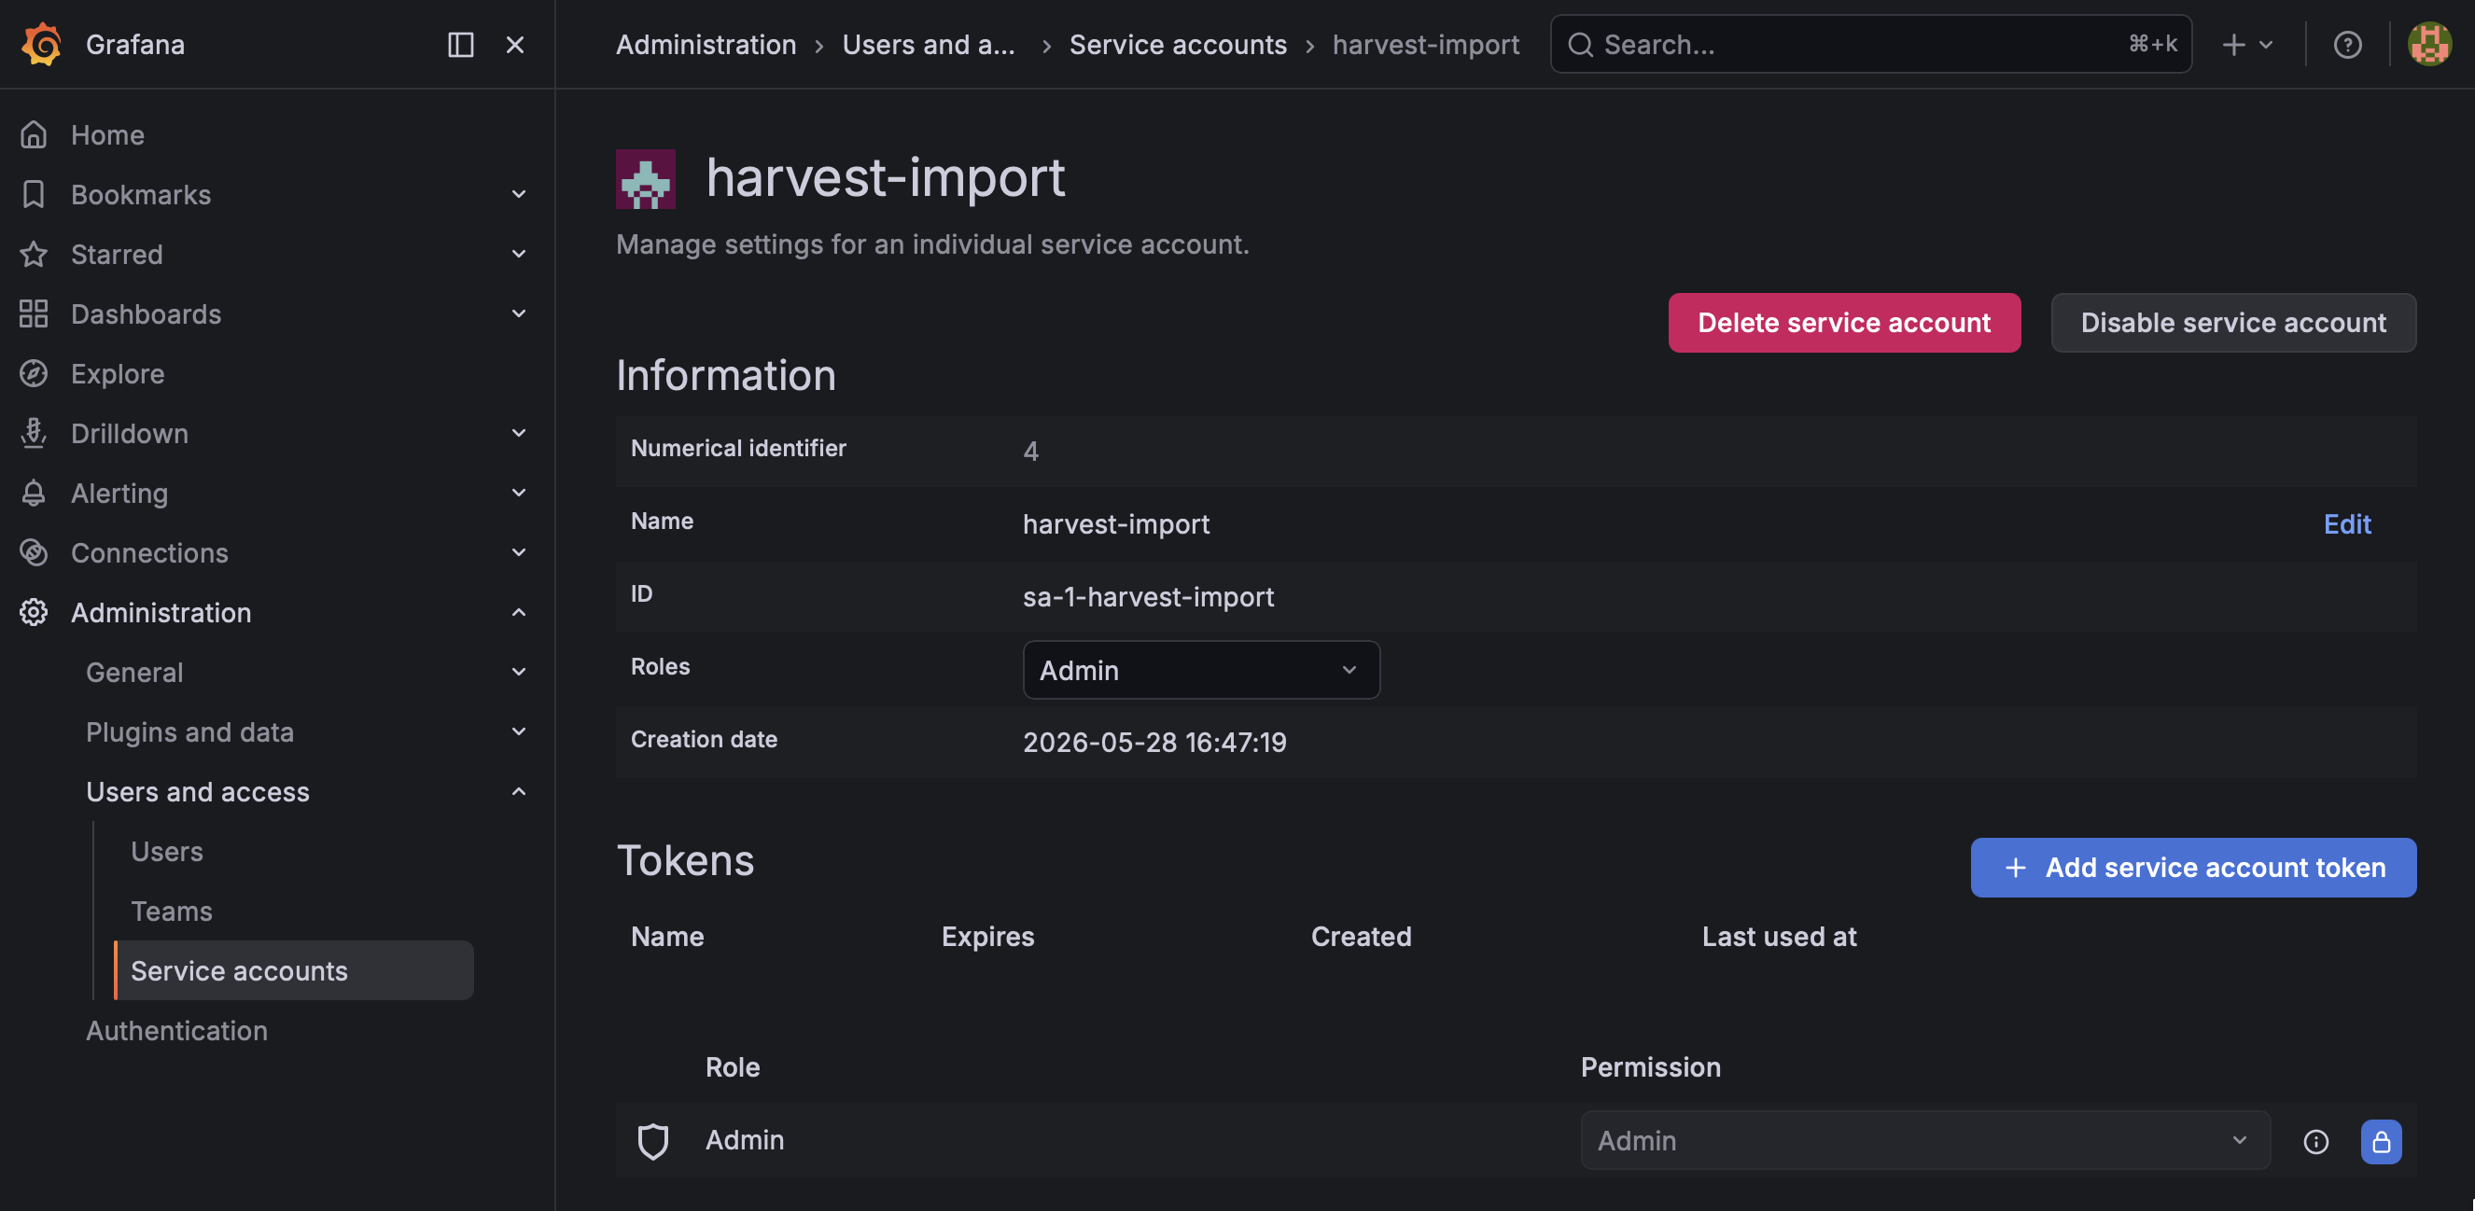Viewport: 2475px width, 1211px height.
Task: Click Edit next to Name
Action: (x=2346, y=523)
